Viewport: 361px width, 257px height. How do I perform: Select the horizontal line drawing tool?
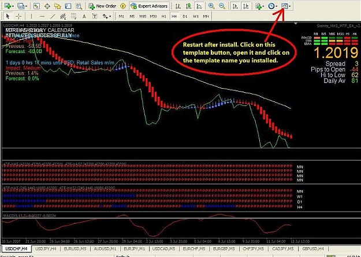pyautogui.click(x=42, y=16)
